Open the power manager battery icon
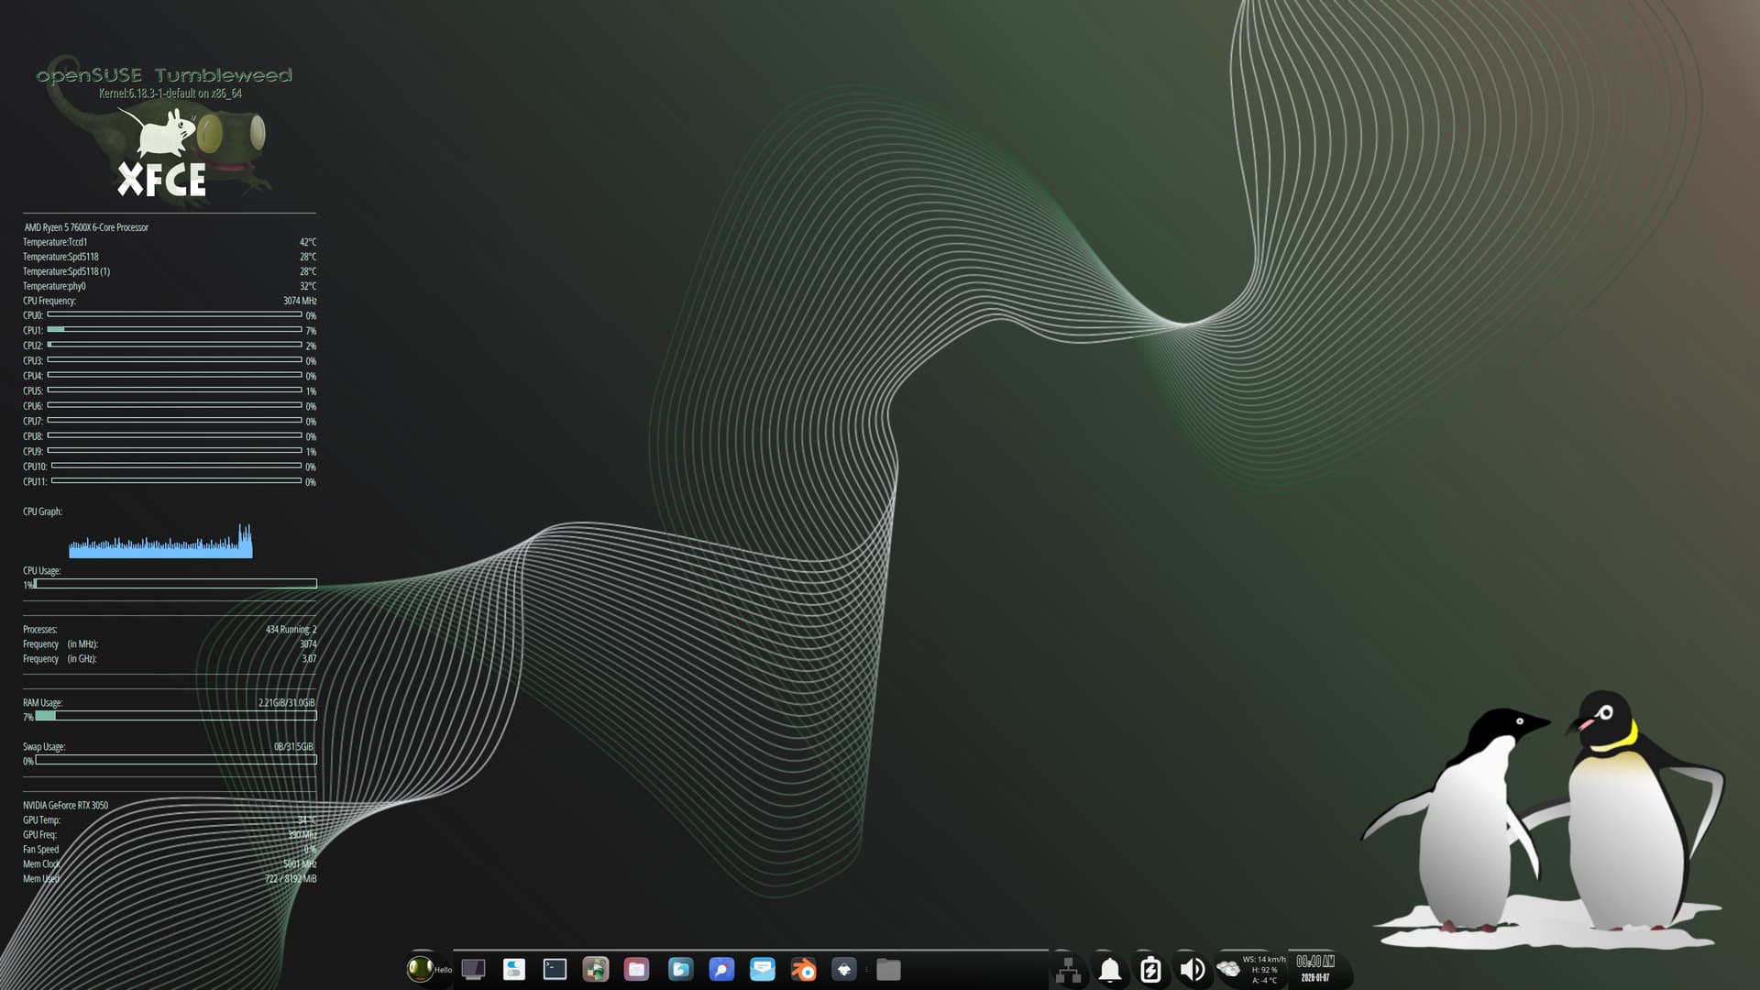 coord(1150,970)
